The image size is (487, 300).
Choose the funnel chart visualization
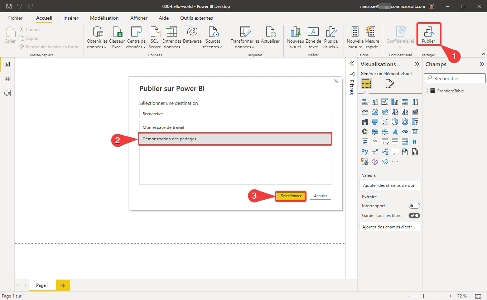coord(375,122)
